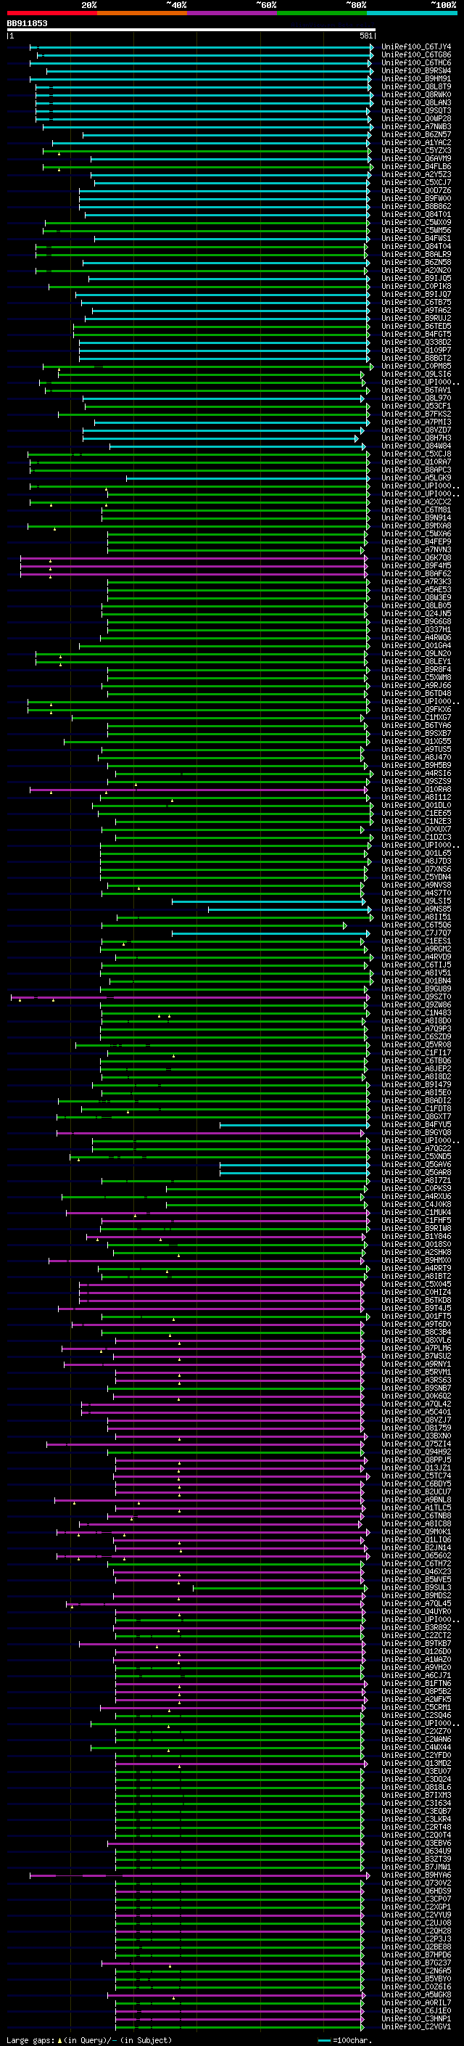Click the white query length ruler bar

(191, 29)
